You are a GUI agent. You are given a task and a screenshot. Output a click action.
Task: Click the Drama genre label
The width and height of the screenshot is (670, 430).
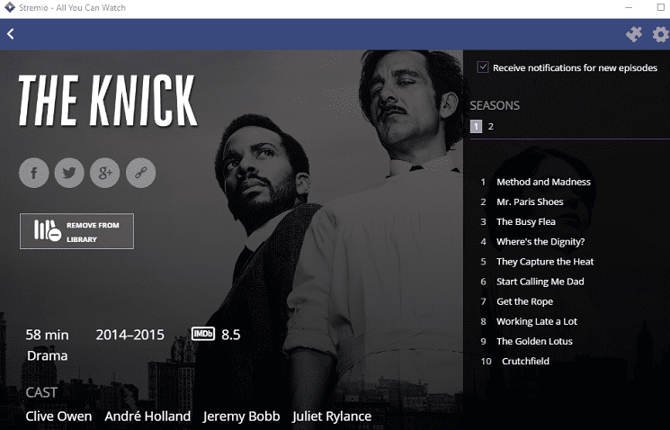(47, 355)
